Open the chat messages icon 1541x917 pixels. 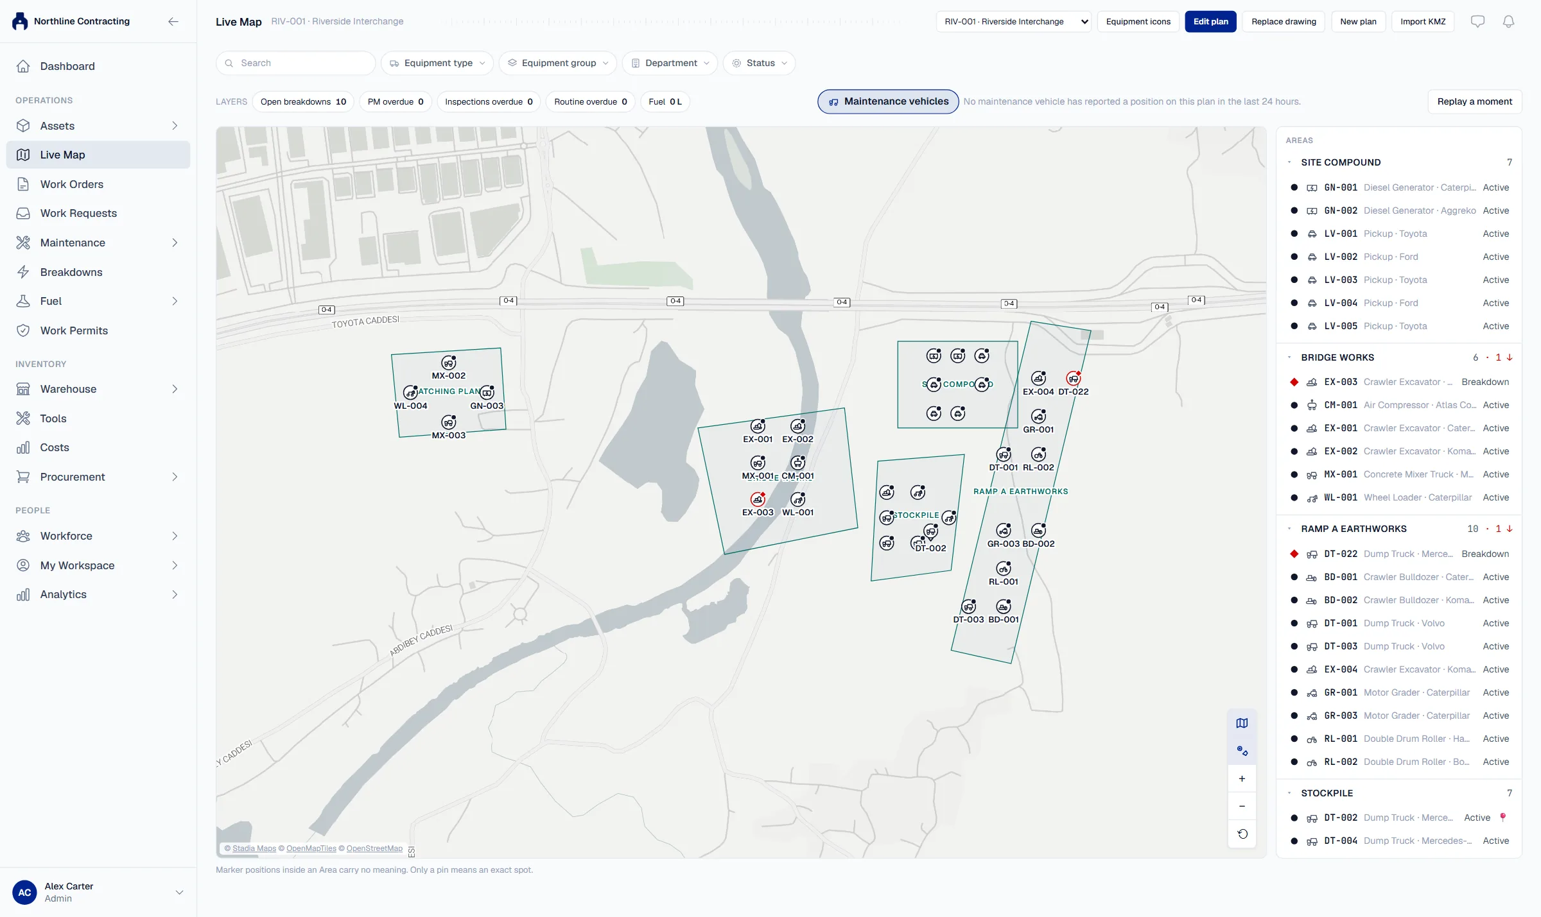point(1477,21)
